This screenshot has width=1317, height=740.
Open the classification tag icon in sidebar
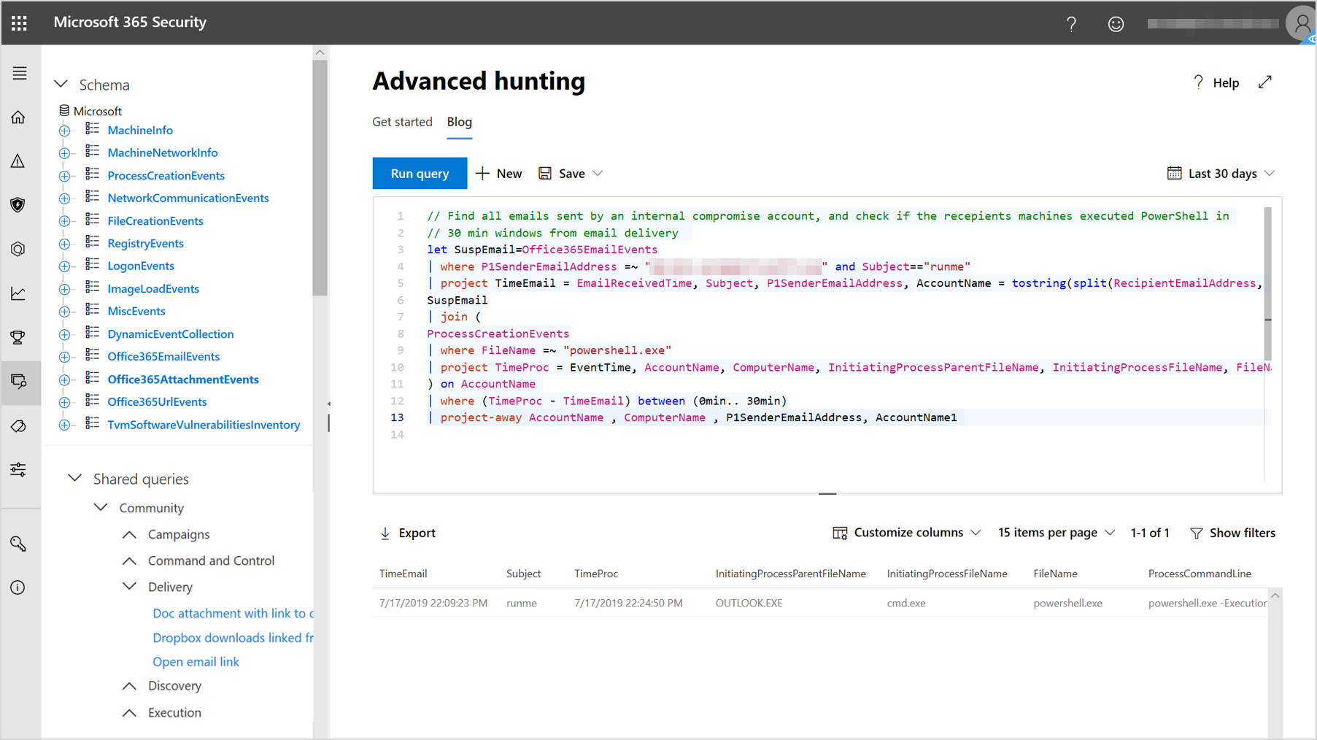(x=18, y=425)
